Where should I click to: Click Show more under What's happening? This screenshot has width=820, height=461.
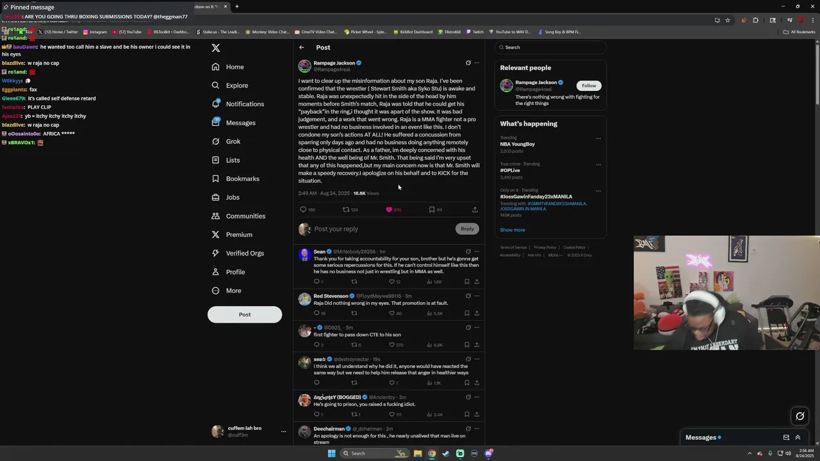coord(512,230)
